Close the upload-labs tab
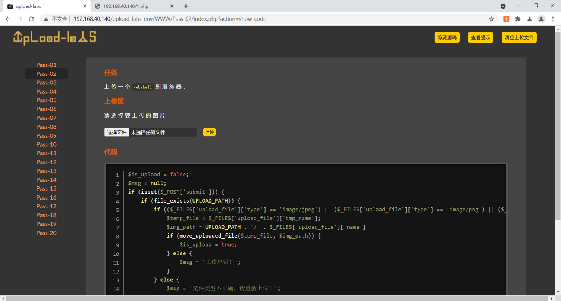561x301 pixels. point(85,6)
